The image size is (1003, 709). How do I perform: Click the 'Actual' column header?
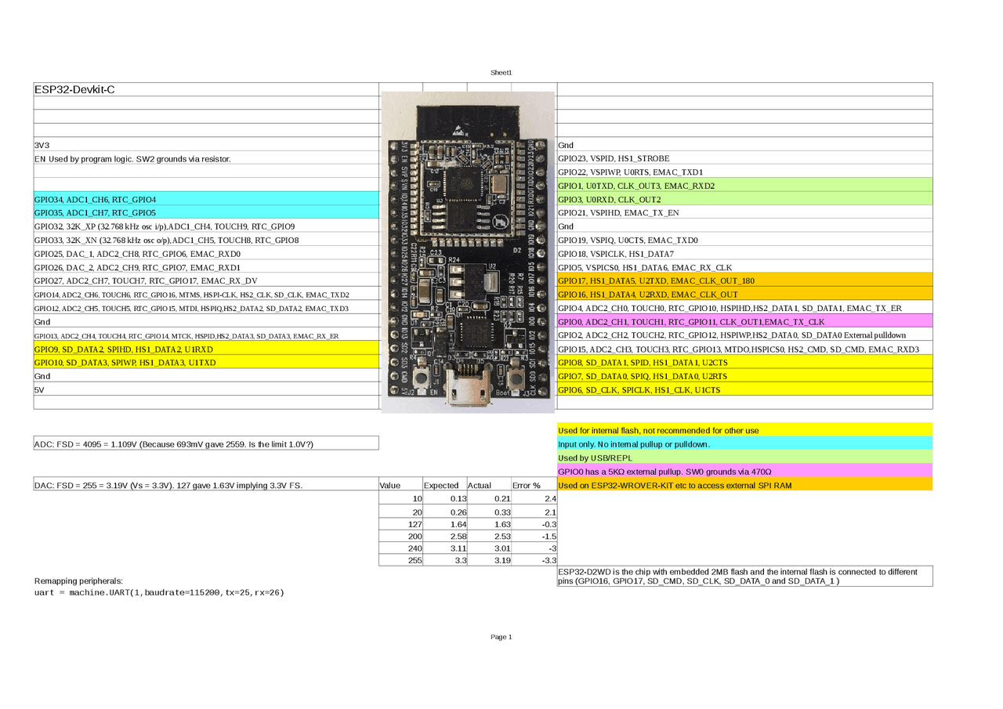(x=489, y=485)
